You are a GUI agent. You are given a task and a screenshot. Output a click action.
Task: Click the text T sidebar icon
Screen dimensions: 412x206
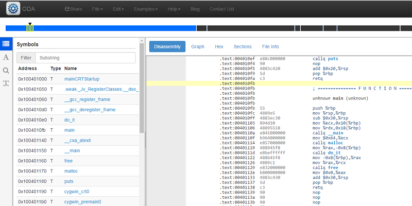6,83
